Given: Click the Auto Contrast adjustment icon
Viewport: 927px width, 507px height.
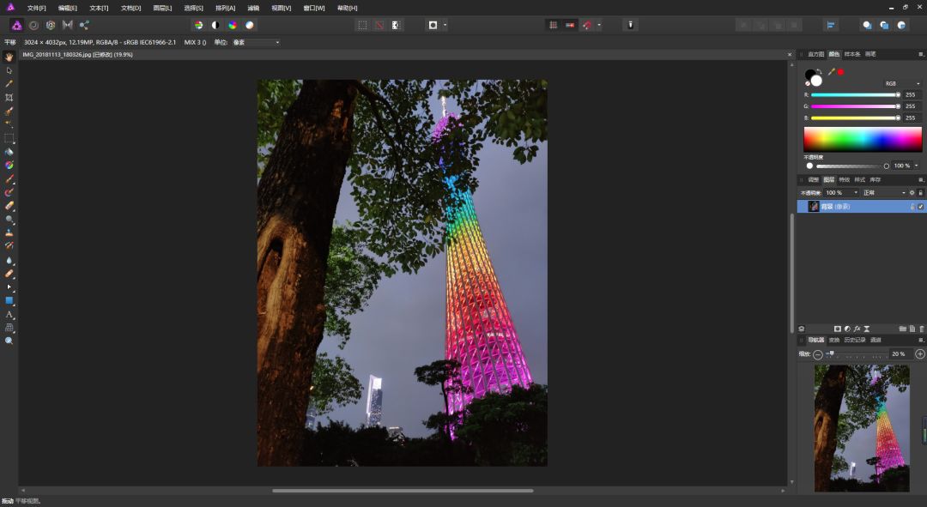Looking at the screenshot, I should point(215,25).
